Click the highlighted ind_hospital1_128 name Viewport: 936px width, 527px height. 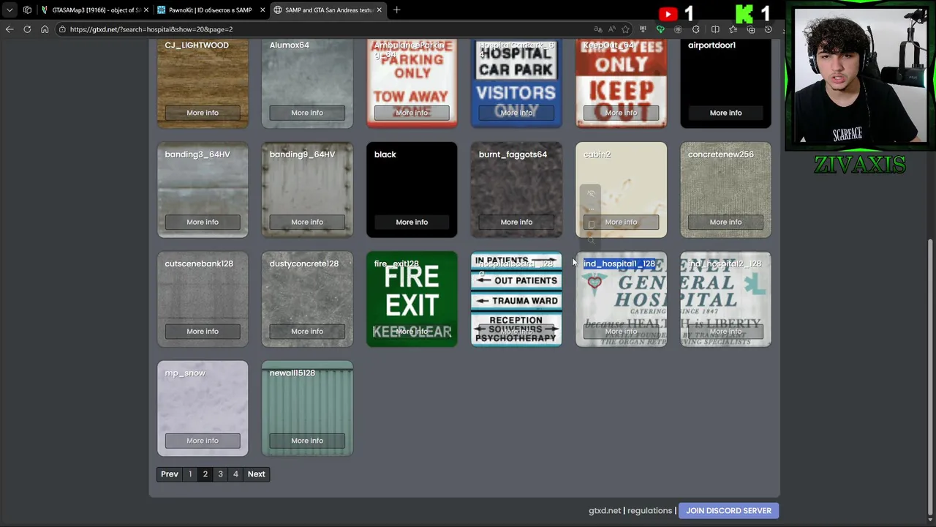[619, 263]
